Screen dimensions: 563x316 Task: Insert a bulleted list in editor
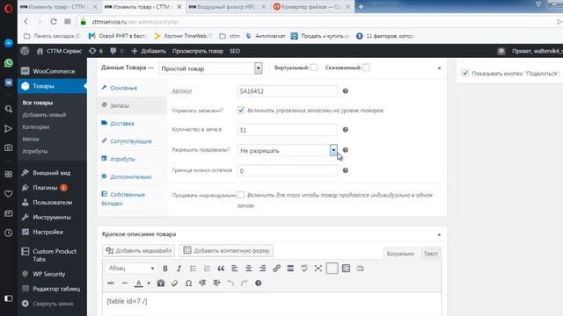(x=193, y=269)
